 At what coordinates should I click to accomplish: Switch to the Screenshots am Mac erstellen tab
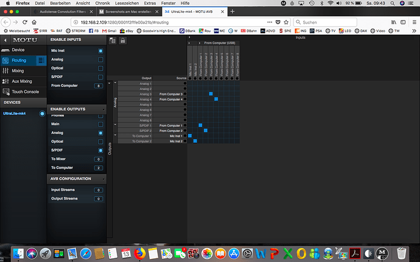[128, 12]
